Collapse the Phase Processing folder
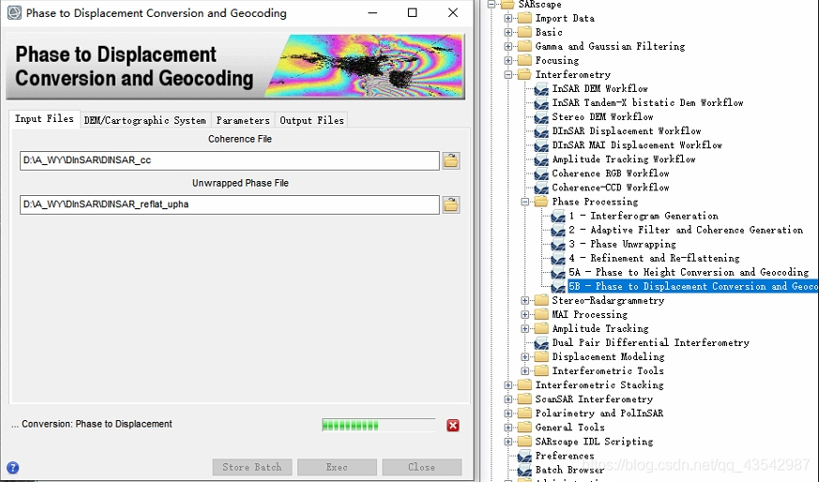This screenshot has width=819, height=482. (x=524, y=202)
